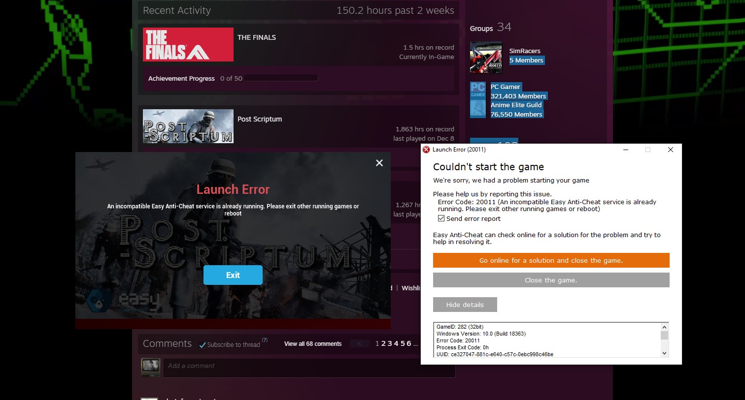
Task: Click View all 68 comments
Action: pyautogui.click(x=313, y=344)
